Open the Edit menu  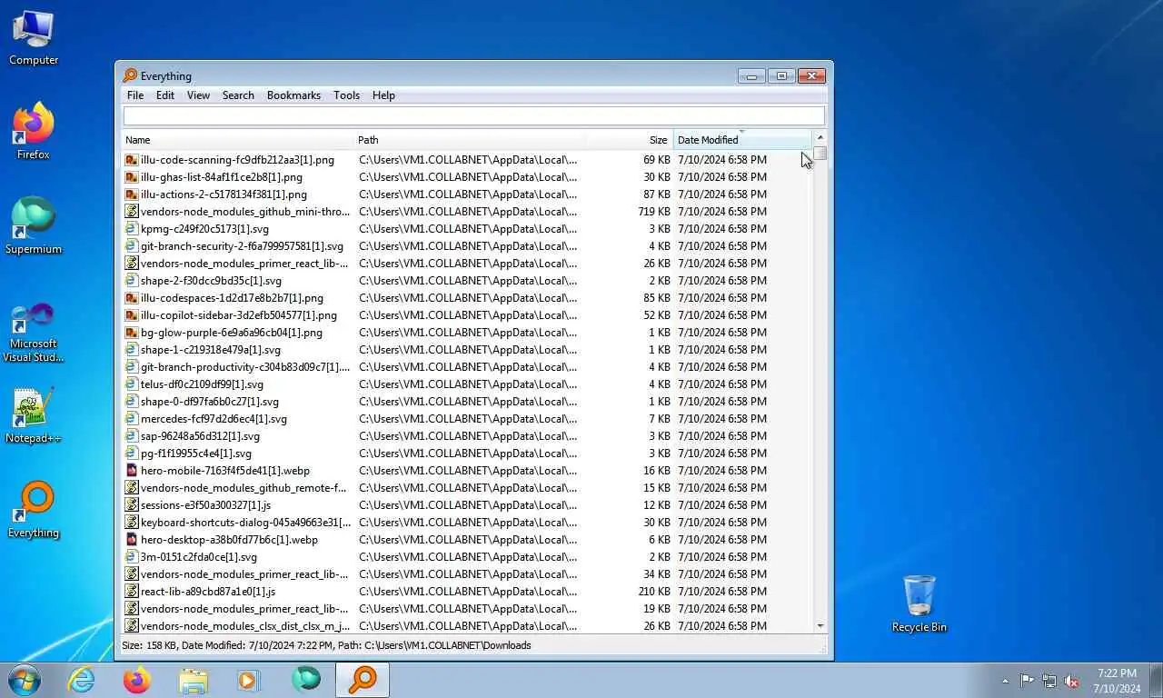tap(165, 95)
